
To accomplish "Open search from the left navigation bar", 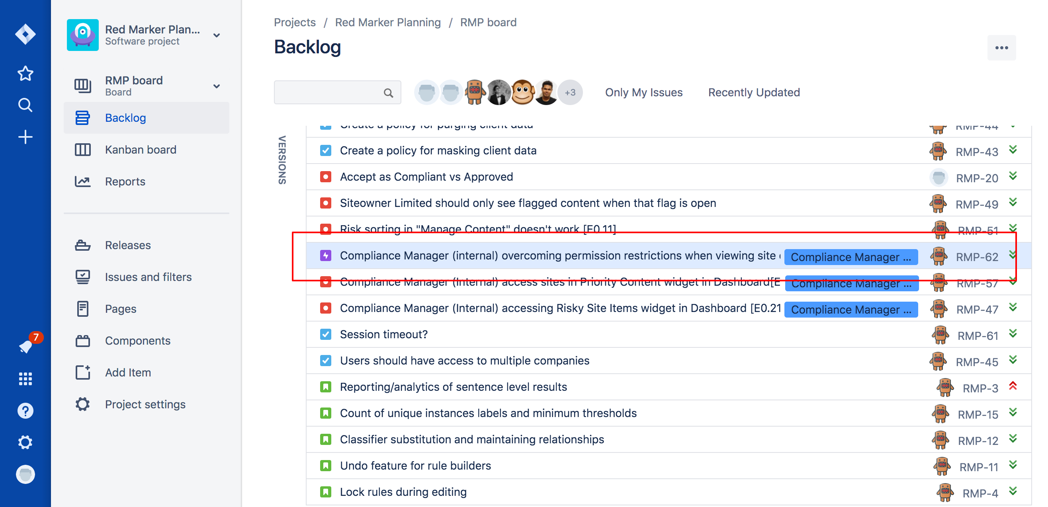I will pyautogui.click(x=25, y=105).
